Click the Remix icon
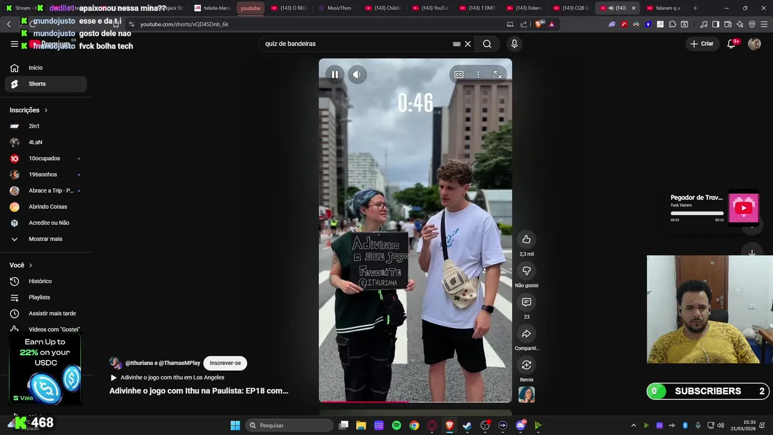The image size is (773, 435). (x=527, y=365)
